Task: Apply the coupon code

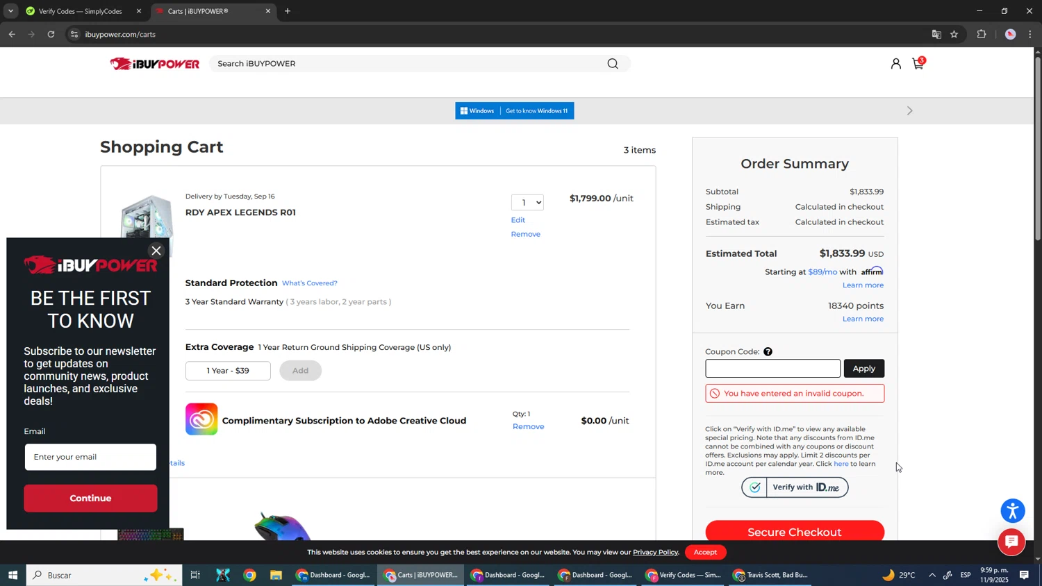Action: (864, 369)
